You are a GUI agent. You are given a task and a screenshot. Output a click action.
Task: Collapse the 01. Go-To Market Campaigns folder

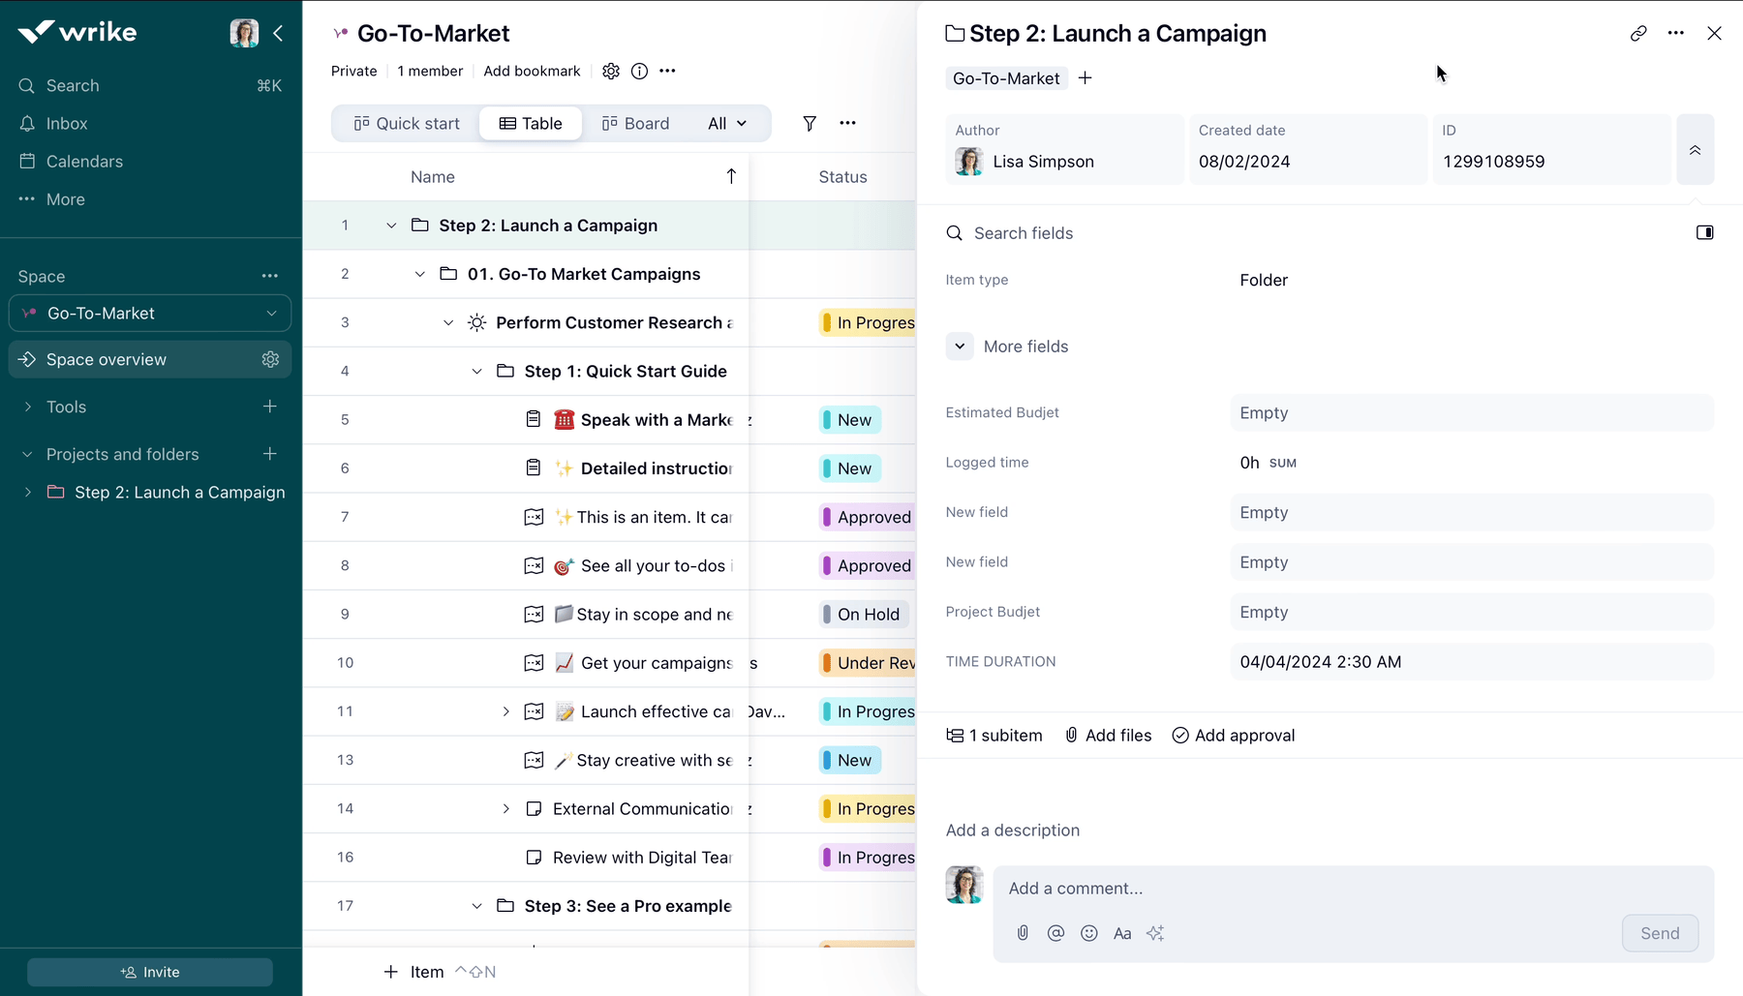tap(419, 274)
